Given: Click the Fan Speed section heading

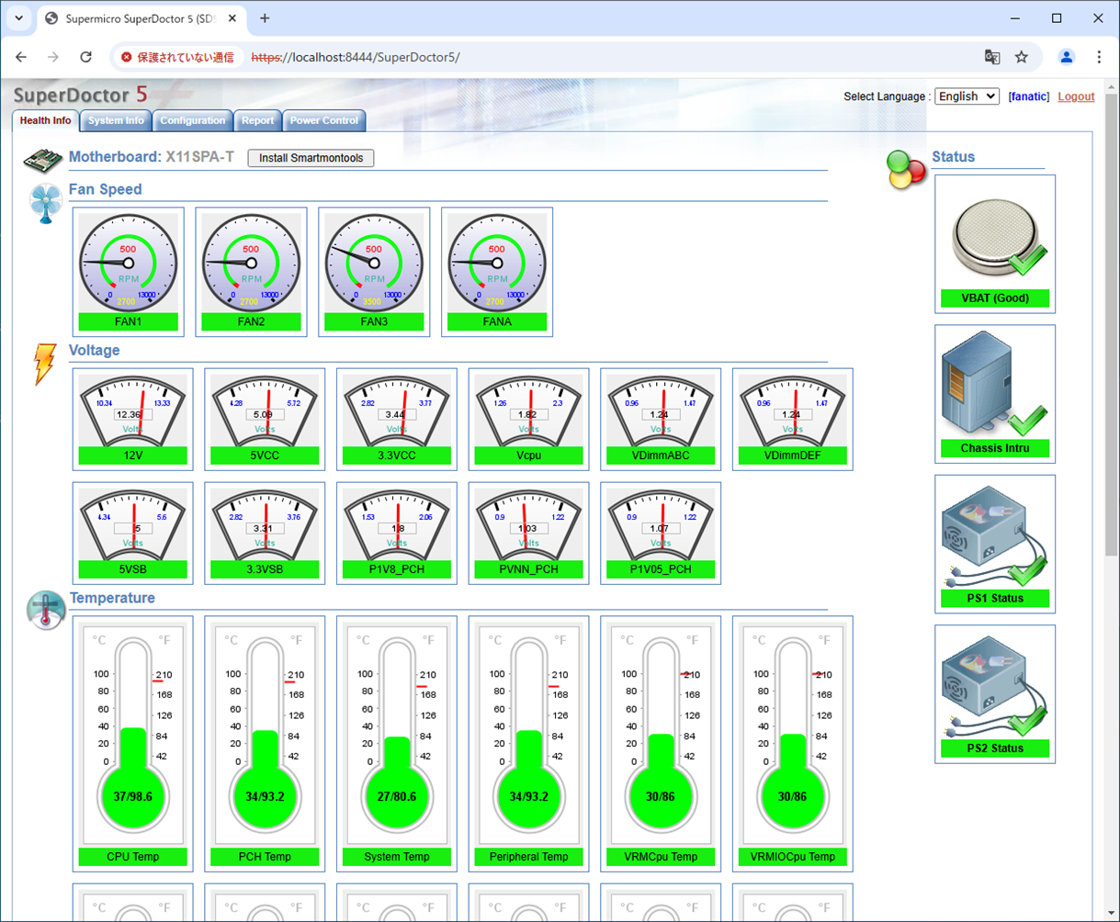Looking at the screenshot, I should (106, 189).
